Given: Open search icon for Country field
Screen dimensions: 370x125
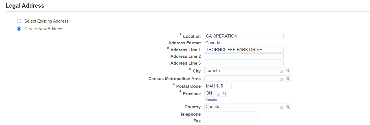Looking at the screenshot, I should tap(288, 107).
